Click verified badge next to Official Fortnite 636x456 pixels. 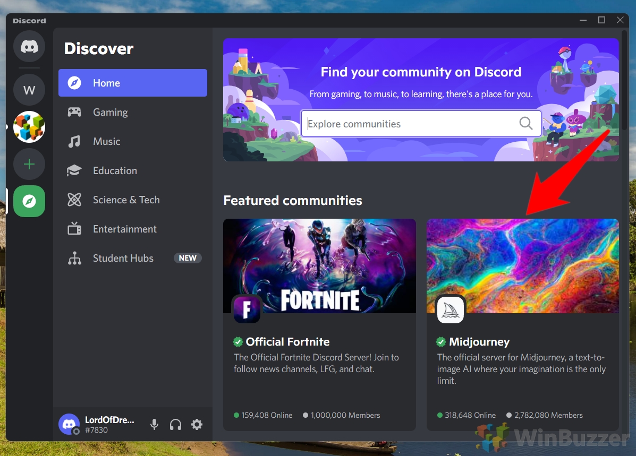click(238, 342)
